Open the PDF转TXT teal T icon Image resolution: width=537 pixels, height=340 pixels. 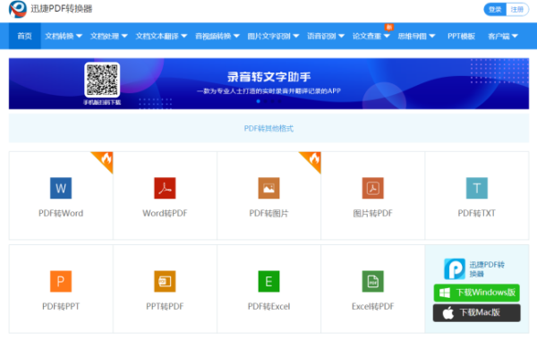pyautogui.click(x=477, y=188)
